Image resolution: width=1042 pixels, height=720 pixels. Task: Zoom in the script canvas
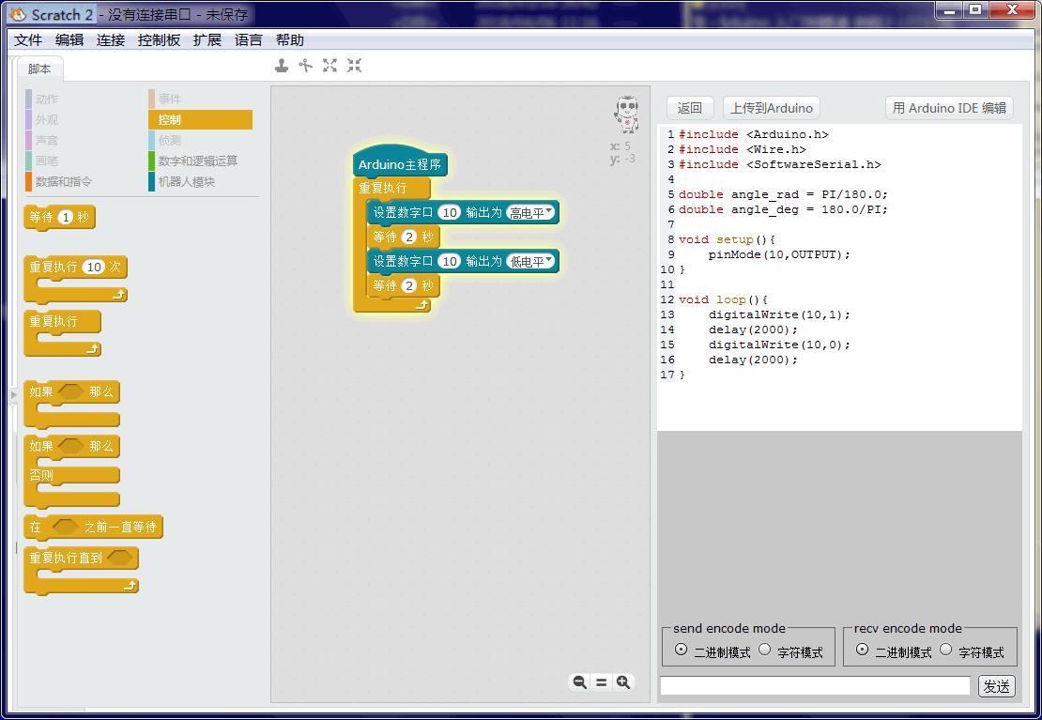623,682
